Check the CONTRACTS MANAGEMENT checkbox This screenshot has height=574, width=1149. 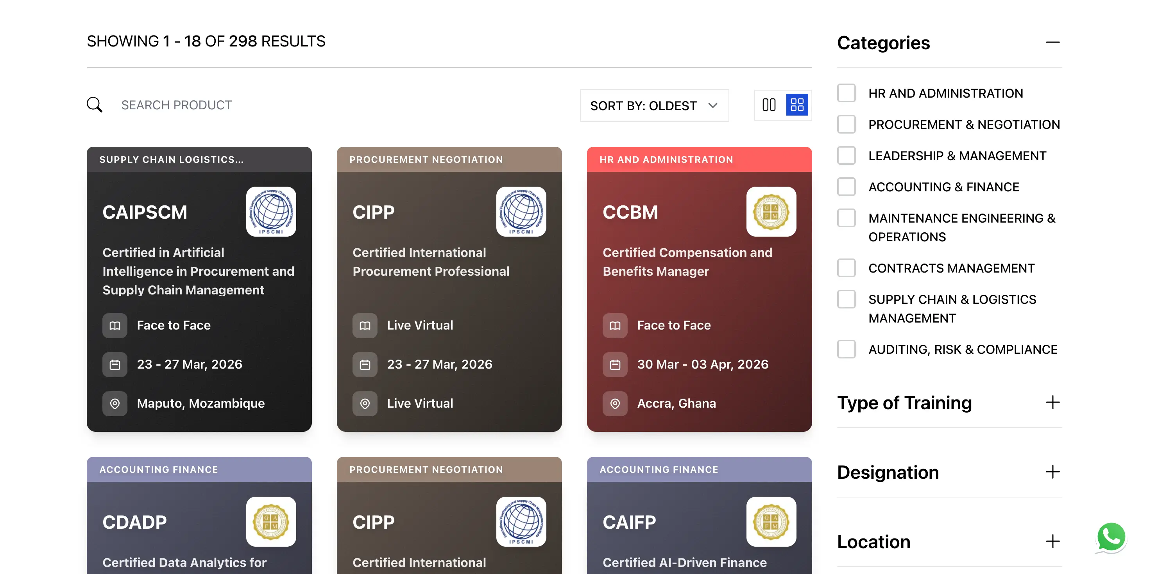pos(846,268)
